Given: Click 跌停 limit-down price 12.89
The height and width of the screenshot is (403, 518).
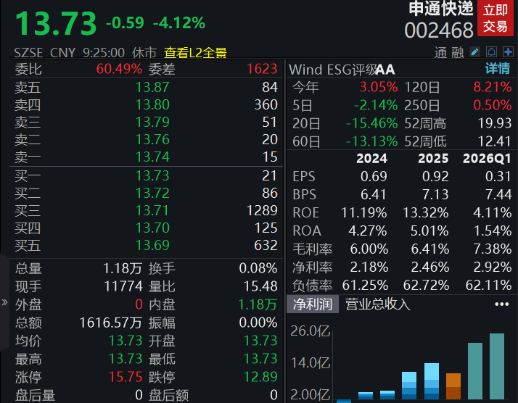Looking at the screenshot, I should (260, 377).
